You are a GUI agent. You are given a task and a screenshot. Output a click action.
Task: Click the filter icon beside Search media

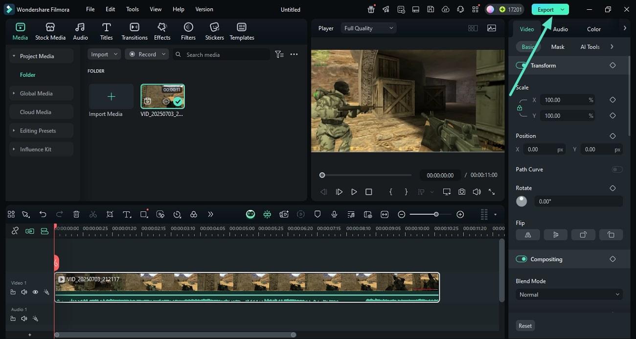[279, 54]
